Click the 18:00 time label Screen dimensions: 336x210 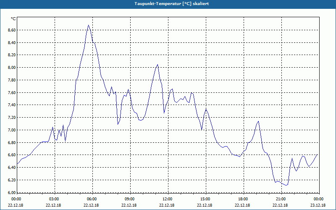244,199
